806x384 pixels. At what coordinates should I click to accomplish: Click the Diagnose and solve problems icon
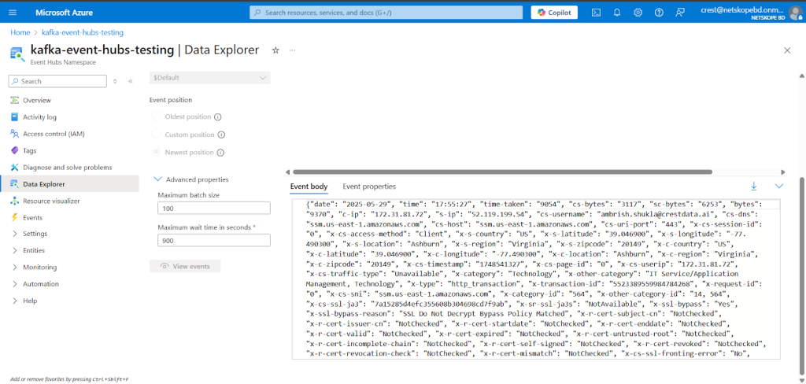click(14, 168)
